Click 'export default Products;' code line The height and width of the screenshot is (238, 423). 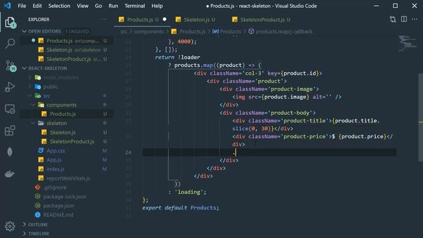[180, 208]
